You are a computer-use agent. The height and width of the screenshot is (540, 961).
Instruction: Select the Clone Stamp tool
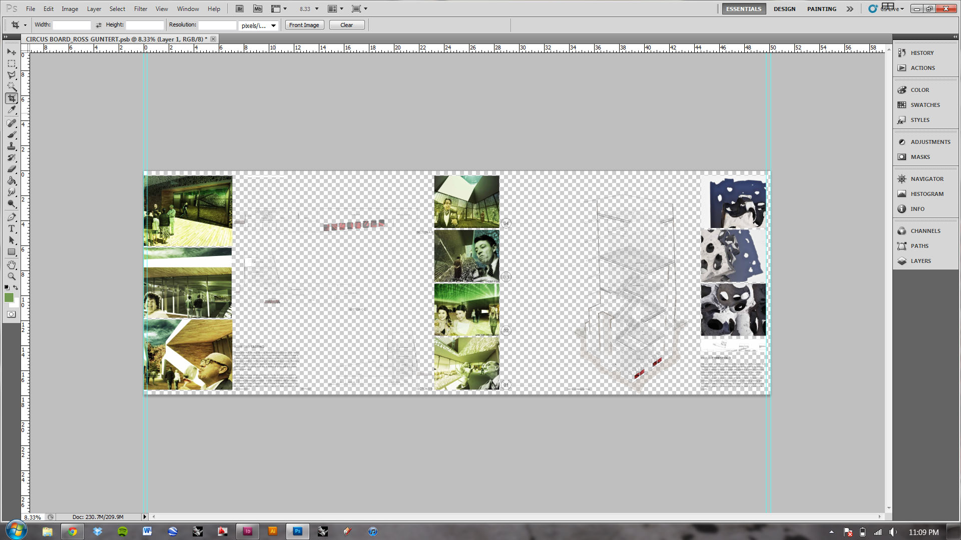[12, 146]
